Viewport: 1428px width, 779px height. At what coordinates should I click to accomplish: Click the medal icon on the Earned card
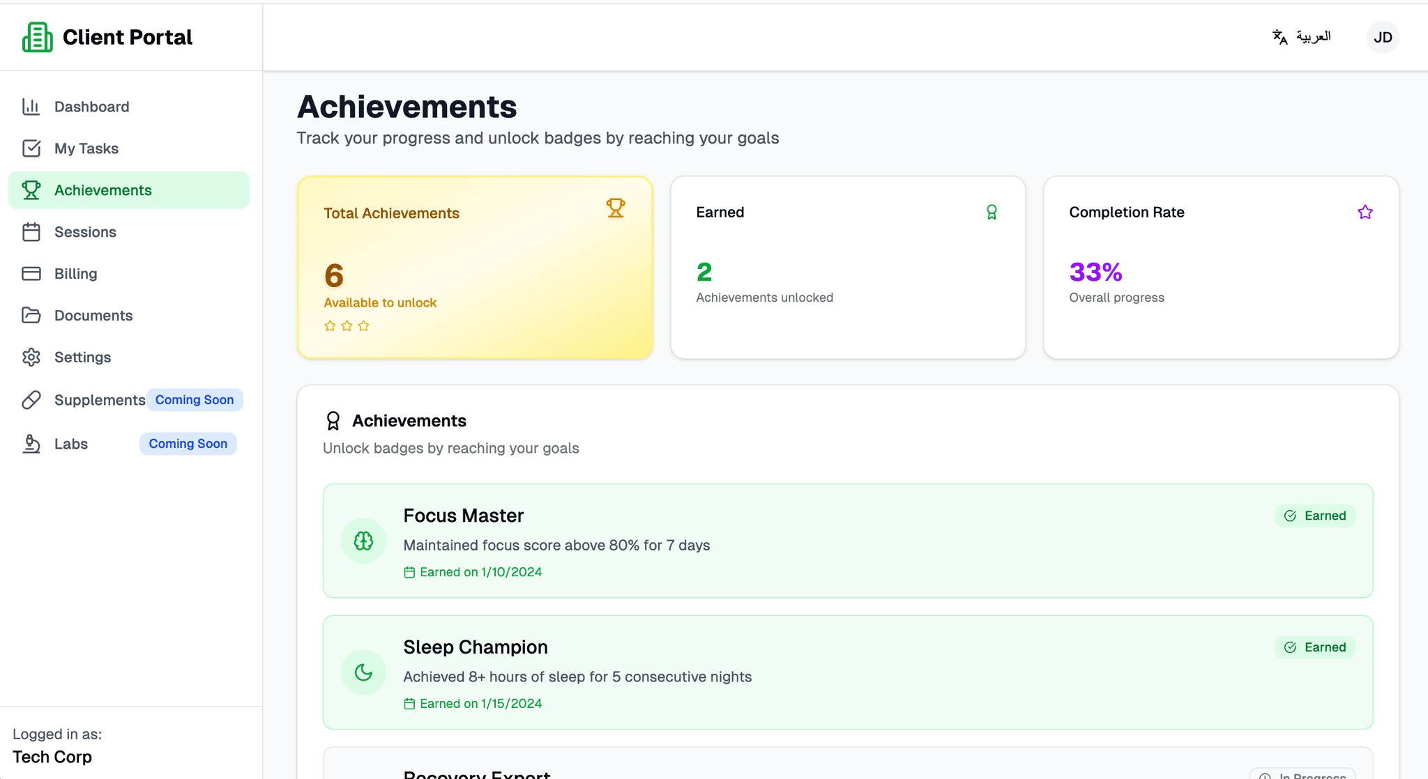point(992,212)
